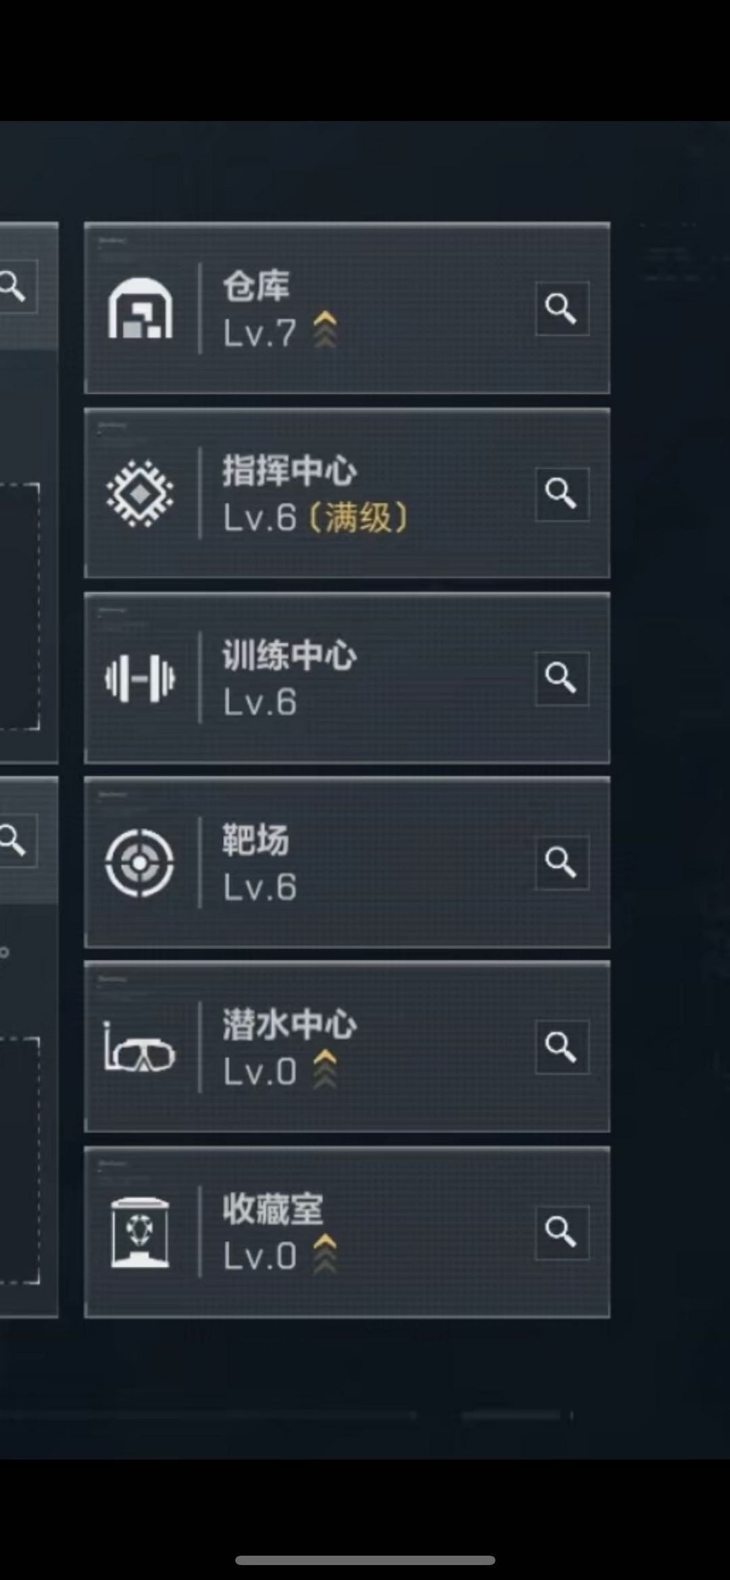Click the 仓库 Lv.7 upgrade arrows
The width and height of the screenshot is (730, 1580).
(x=325, y=329)
